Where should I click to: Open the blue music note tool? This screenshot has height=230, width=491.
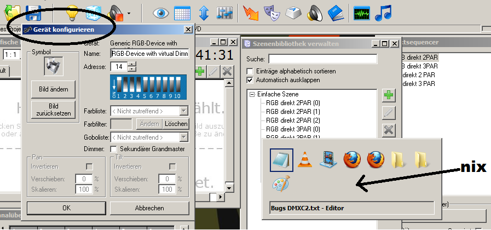tap(383, 12)
